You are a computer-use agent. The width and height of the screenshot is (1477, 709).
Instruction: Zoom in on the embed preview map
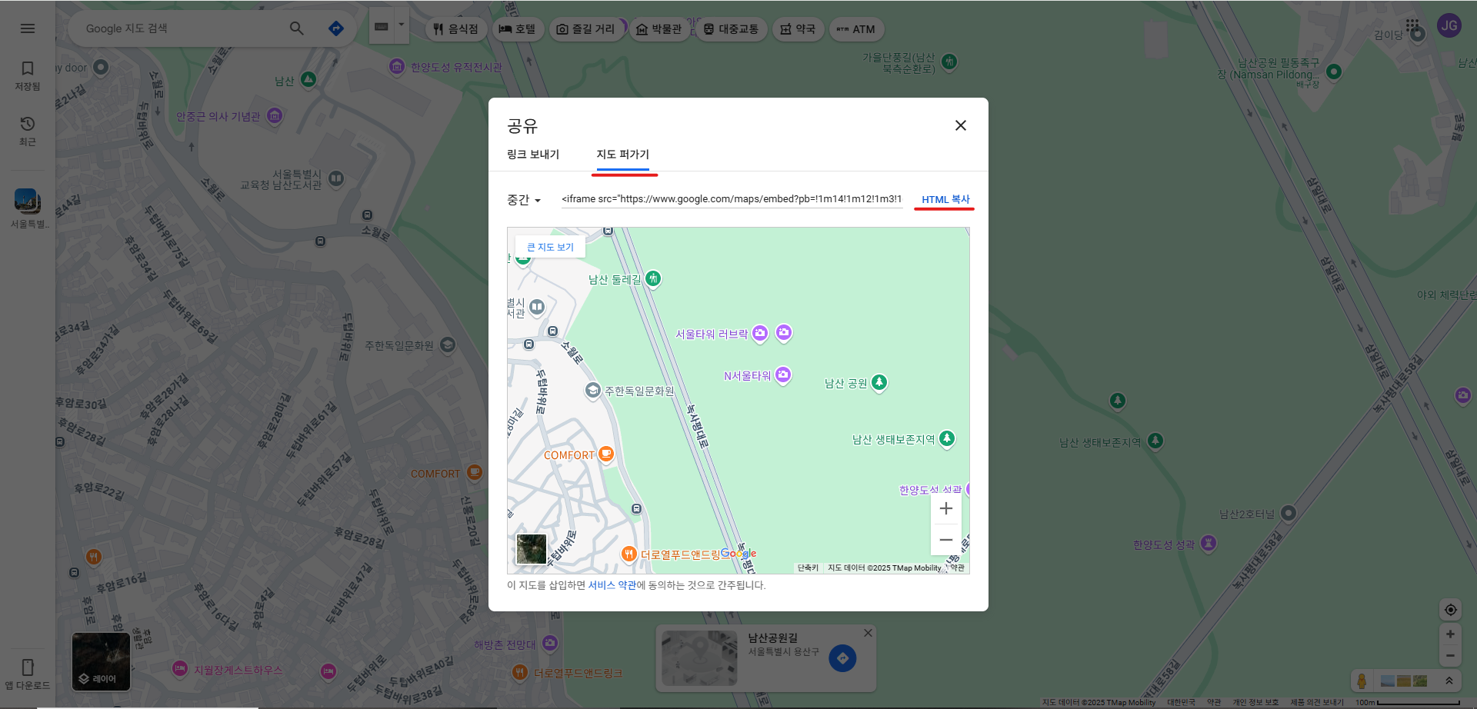(x=946, y=508)
